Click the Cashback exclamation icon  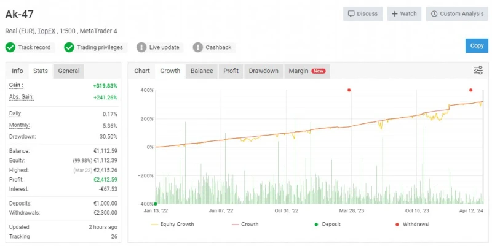(197, 47)
